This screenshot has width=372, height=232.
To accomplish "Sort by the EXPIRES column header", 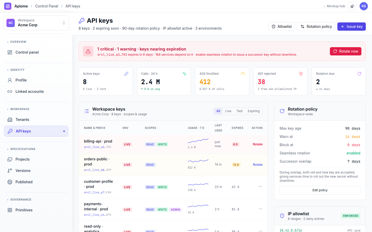I will [x=237, y=128].
